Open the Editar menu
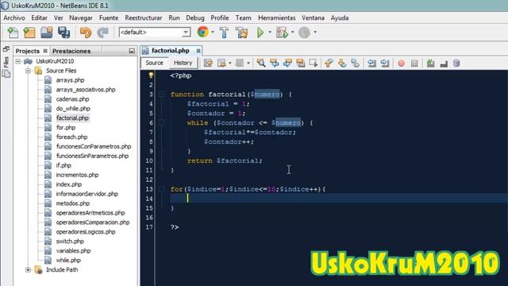This screenshot has height=286, width=508. click(39, 17)
